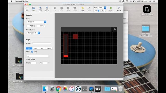Image resolution: width=166 pixels, height=93 pixels.
Task: Click the page Name text field
Action: [x=41, y=44]
